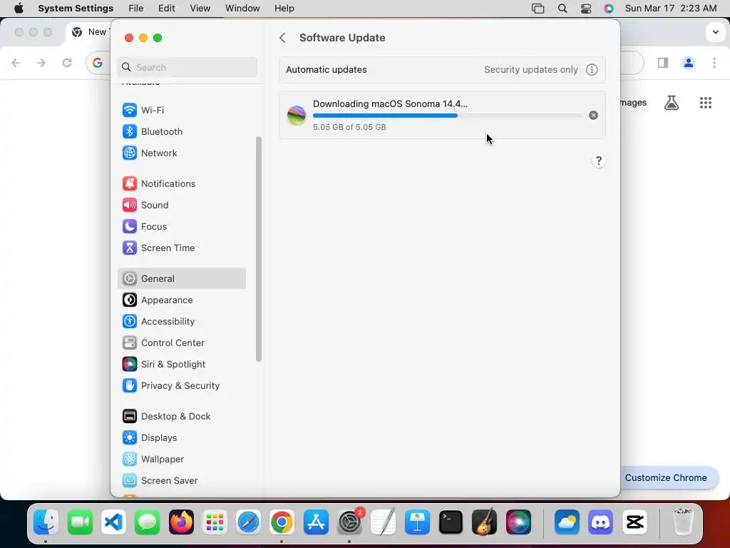Open Displays settings
The width and height of the screenshot is (730, 548).
pyautogui.click(x=182, y=438)
